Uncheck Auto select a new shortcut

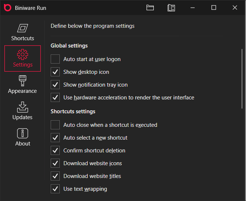pos(55,138)
